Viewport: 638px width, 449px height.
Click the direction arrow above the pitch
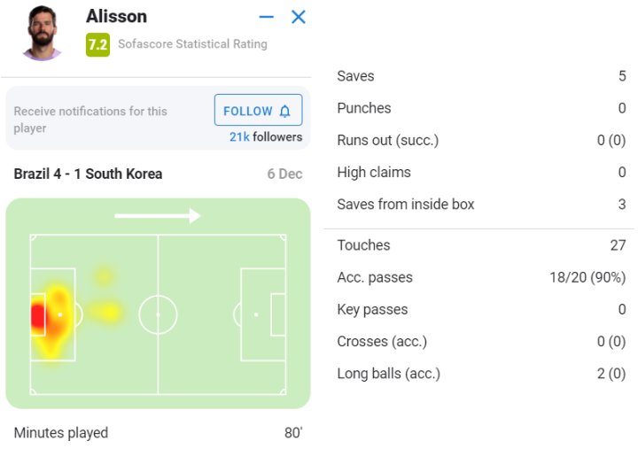tap(157, 215)
